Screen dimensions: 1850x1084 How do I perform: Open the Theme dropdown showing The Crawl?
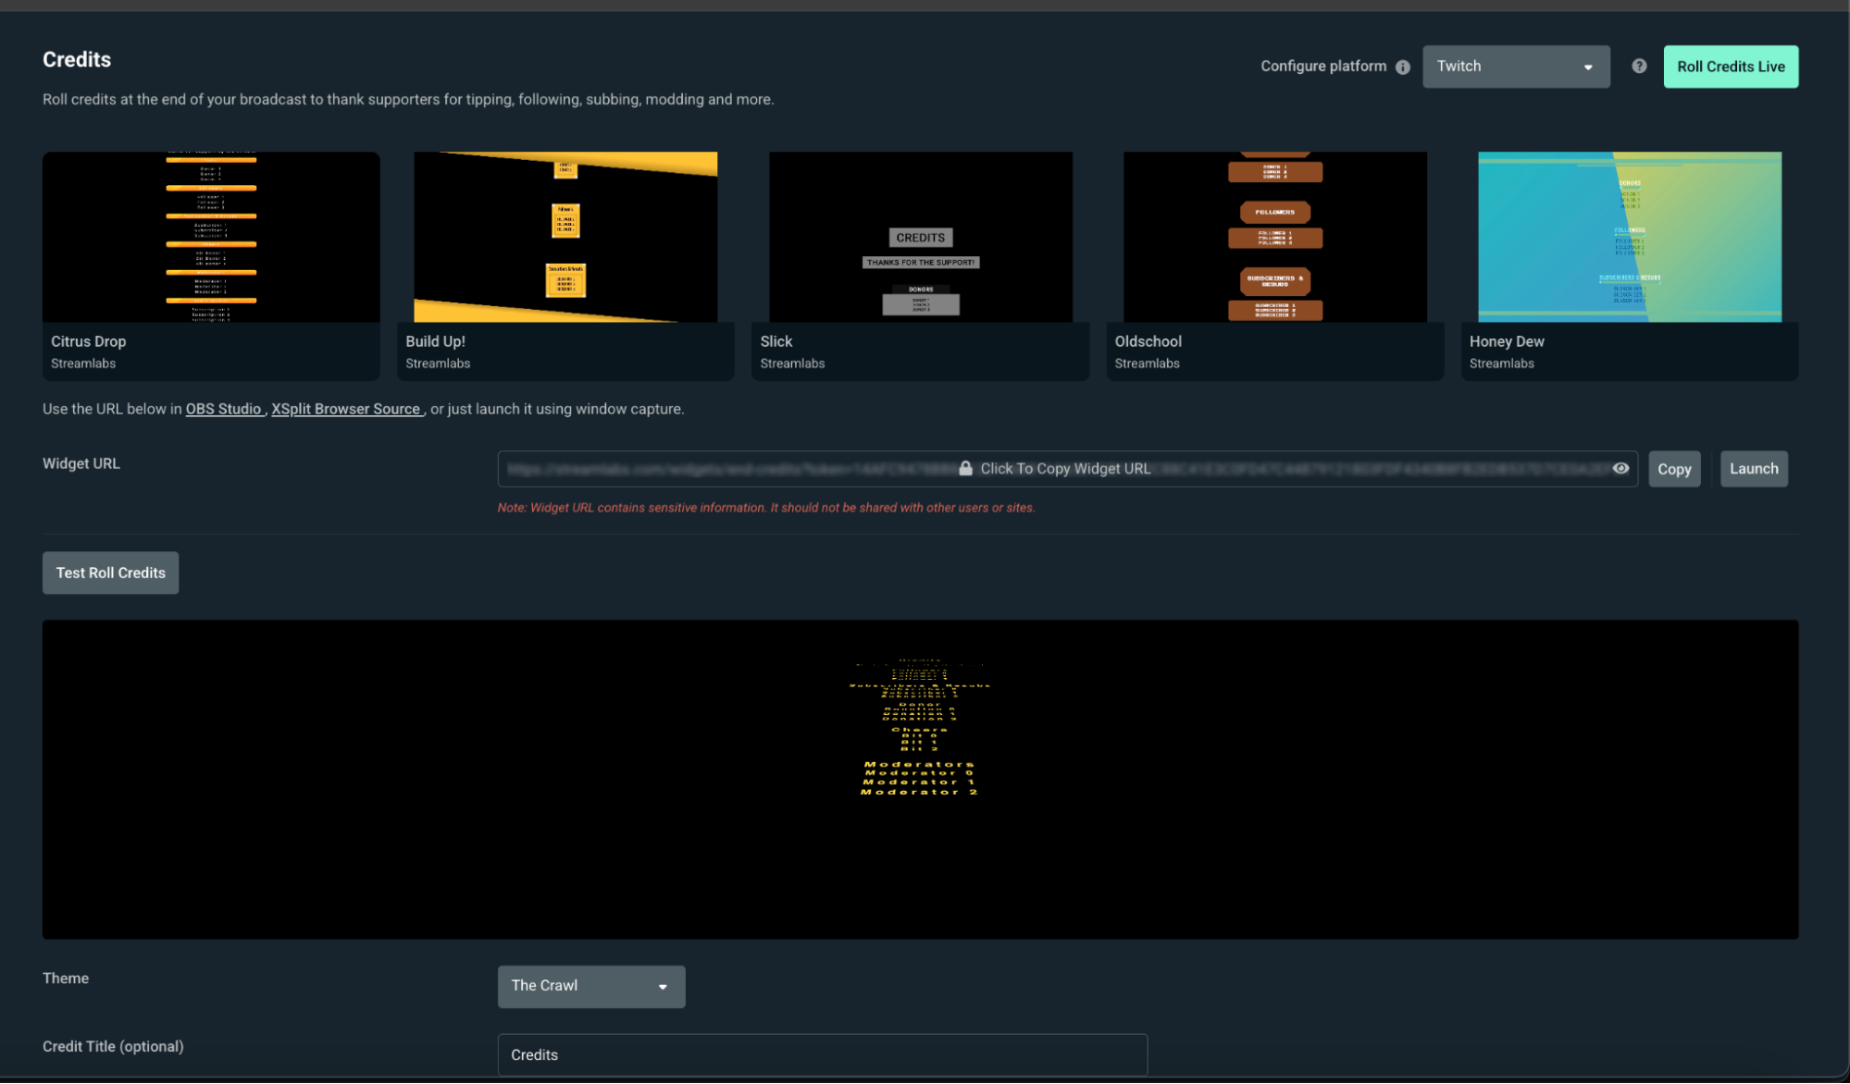(590, 986)
